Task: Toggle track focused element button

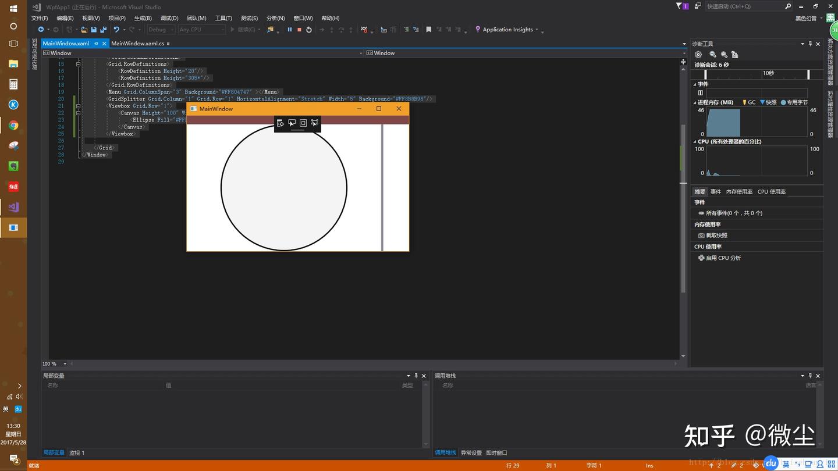Action: (x=315, y=123)
